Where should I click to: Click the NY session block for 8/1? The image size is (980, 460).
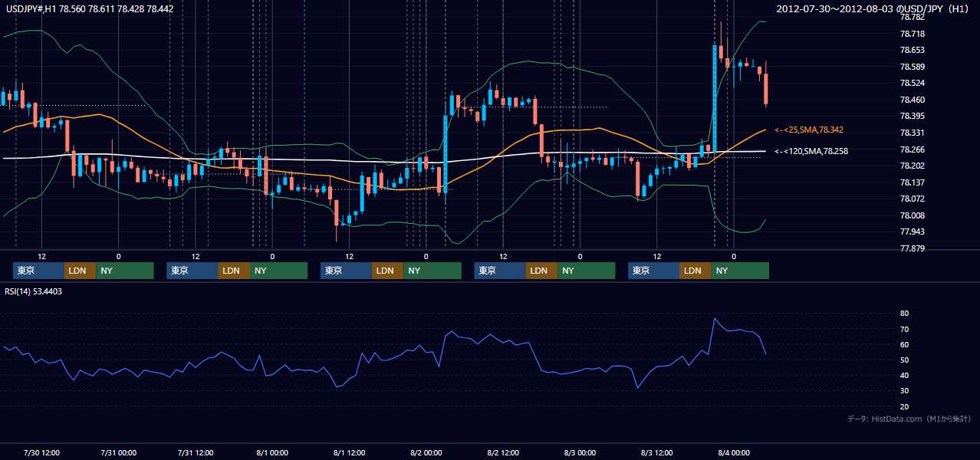[432, 271]
